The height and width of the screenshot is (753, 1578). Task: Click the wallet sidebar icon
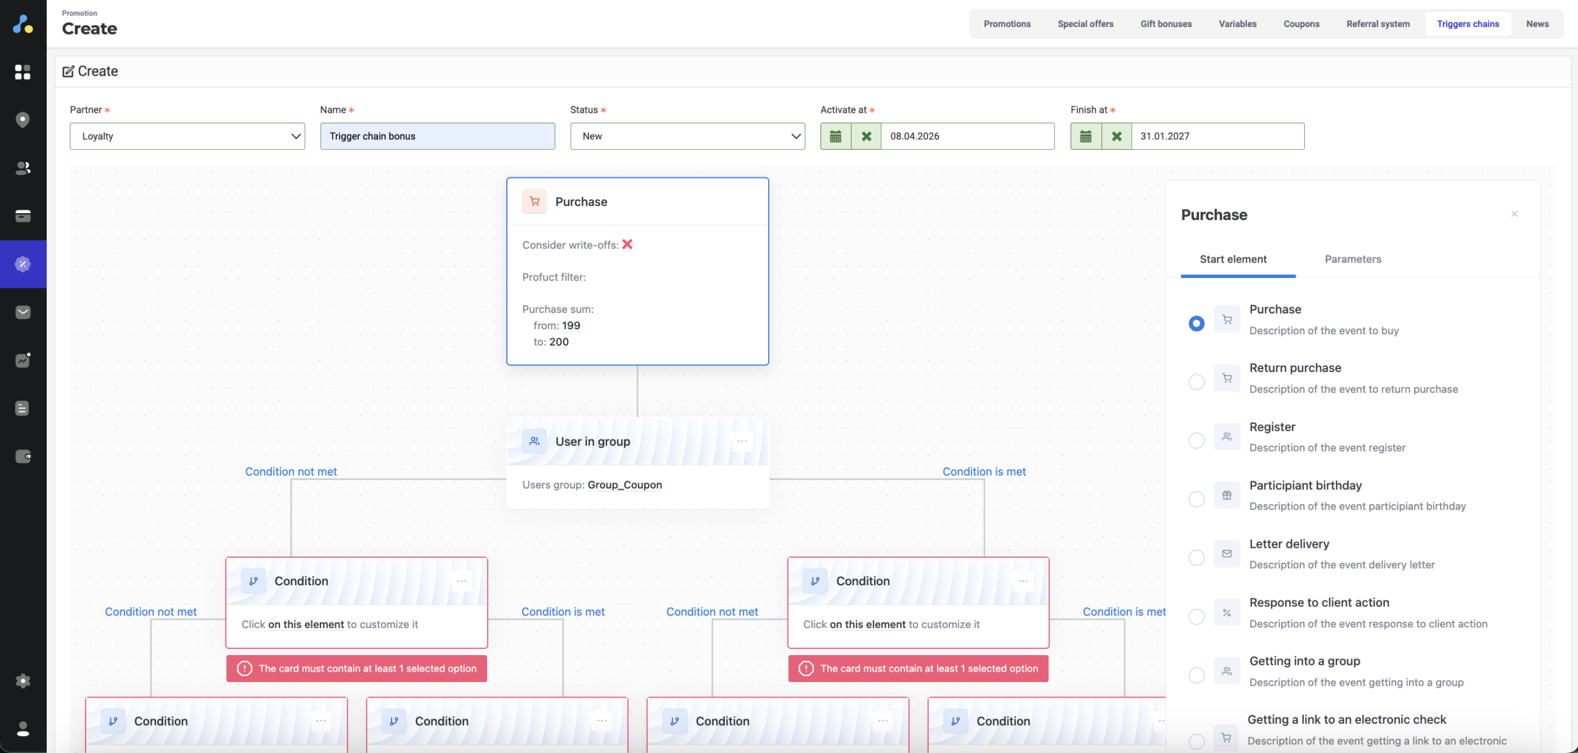[x=23, y=457]
